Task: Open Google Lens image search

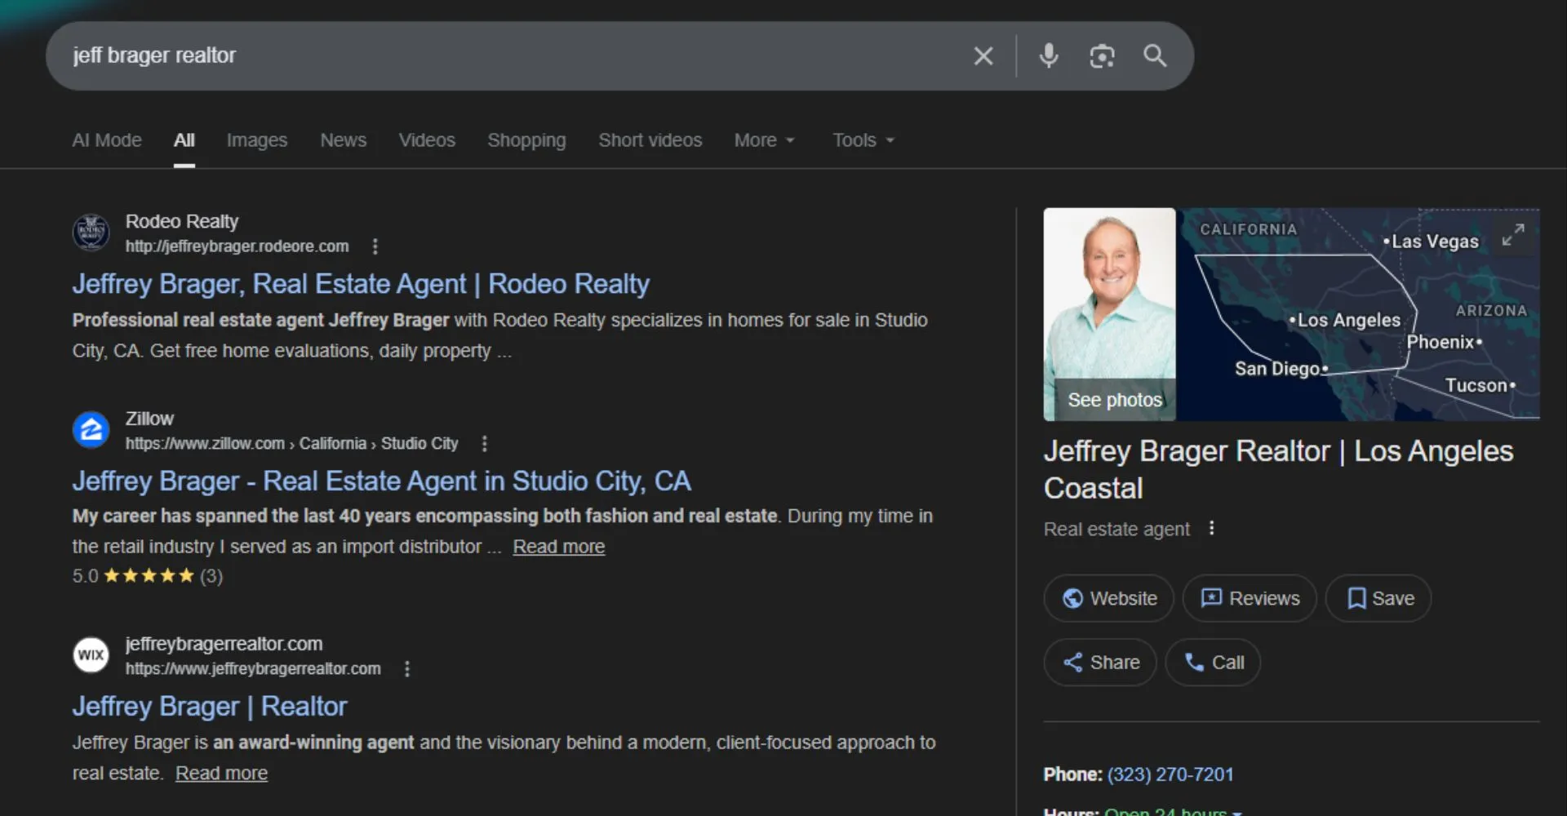Action: point(1101,56)
